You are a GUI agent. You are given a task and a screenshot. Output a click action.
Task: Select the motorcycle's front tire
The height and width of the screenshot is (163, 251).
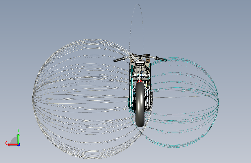click(x=140, y=104)
